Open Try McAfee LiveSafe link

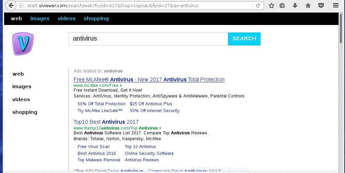coord(100,111)
